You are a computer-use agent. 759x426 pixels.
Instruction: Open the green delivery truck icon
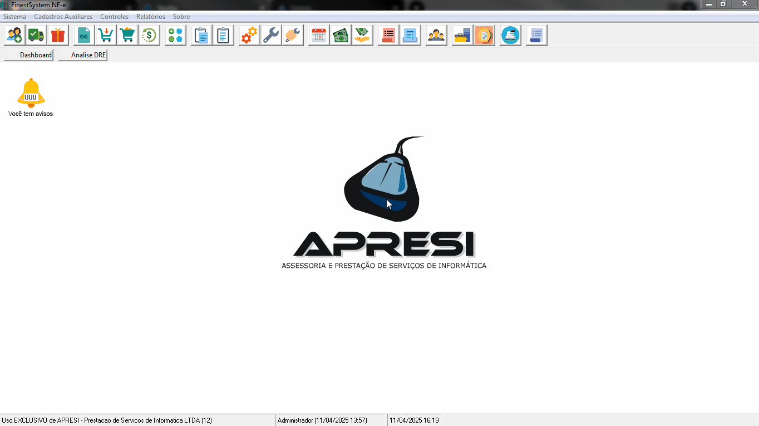point(36,35)
